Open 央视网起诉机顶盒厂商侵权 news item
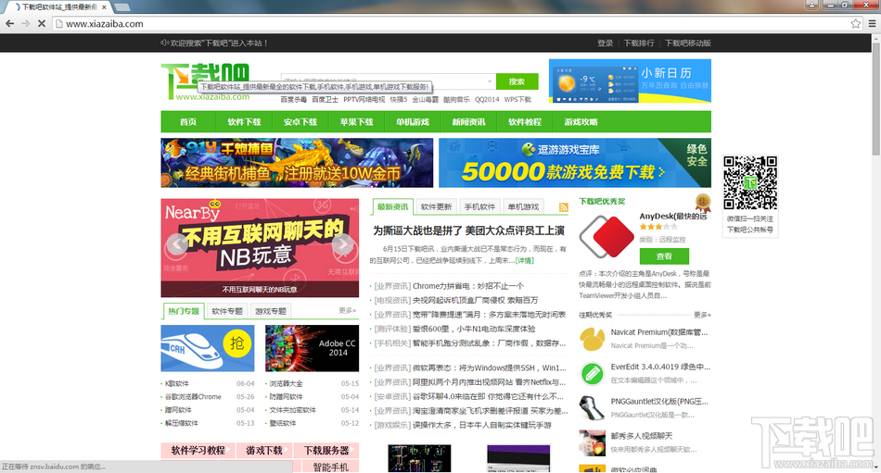The height and width of the screenshot is (473, 881). coord(476,300)
